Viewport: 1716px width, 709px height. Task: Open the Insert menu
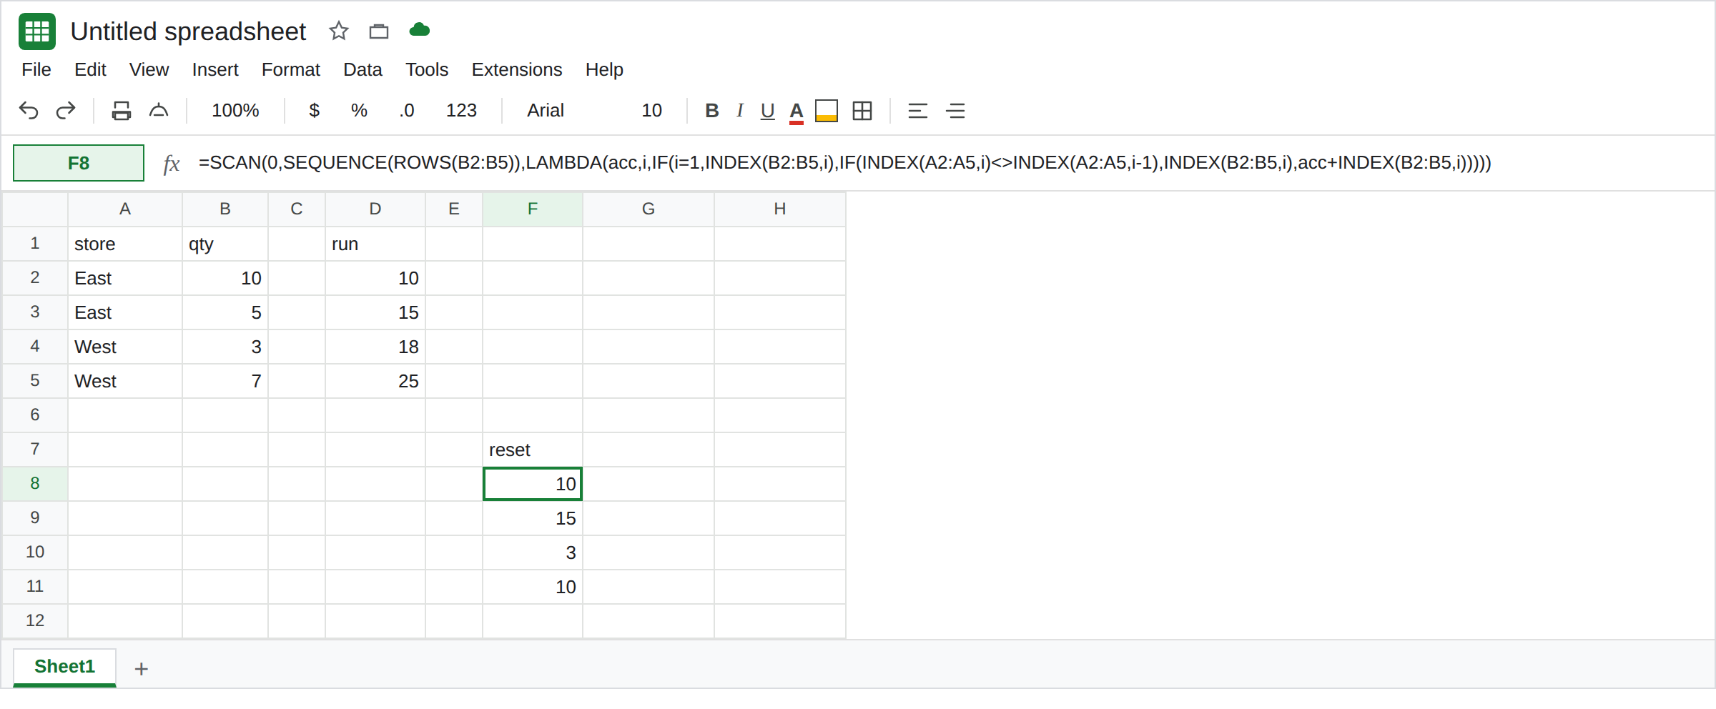(x=214, y=69)
